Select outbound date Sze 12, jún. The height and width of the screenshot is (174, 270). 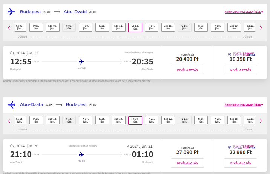(x=118, y=27)
